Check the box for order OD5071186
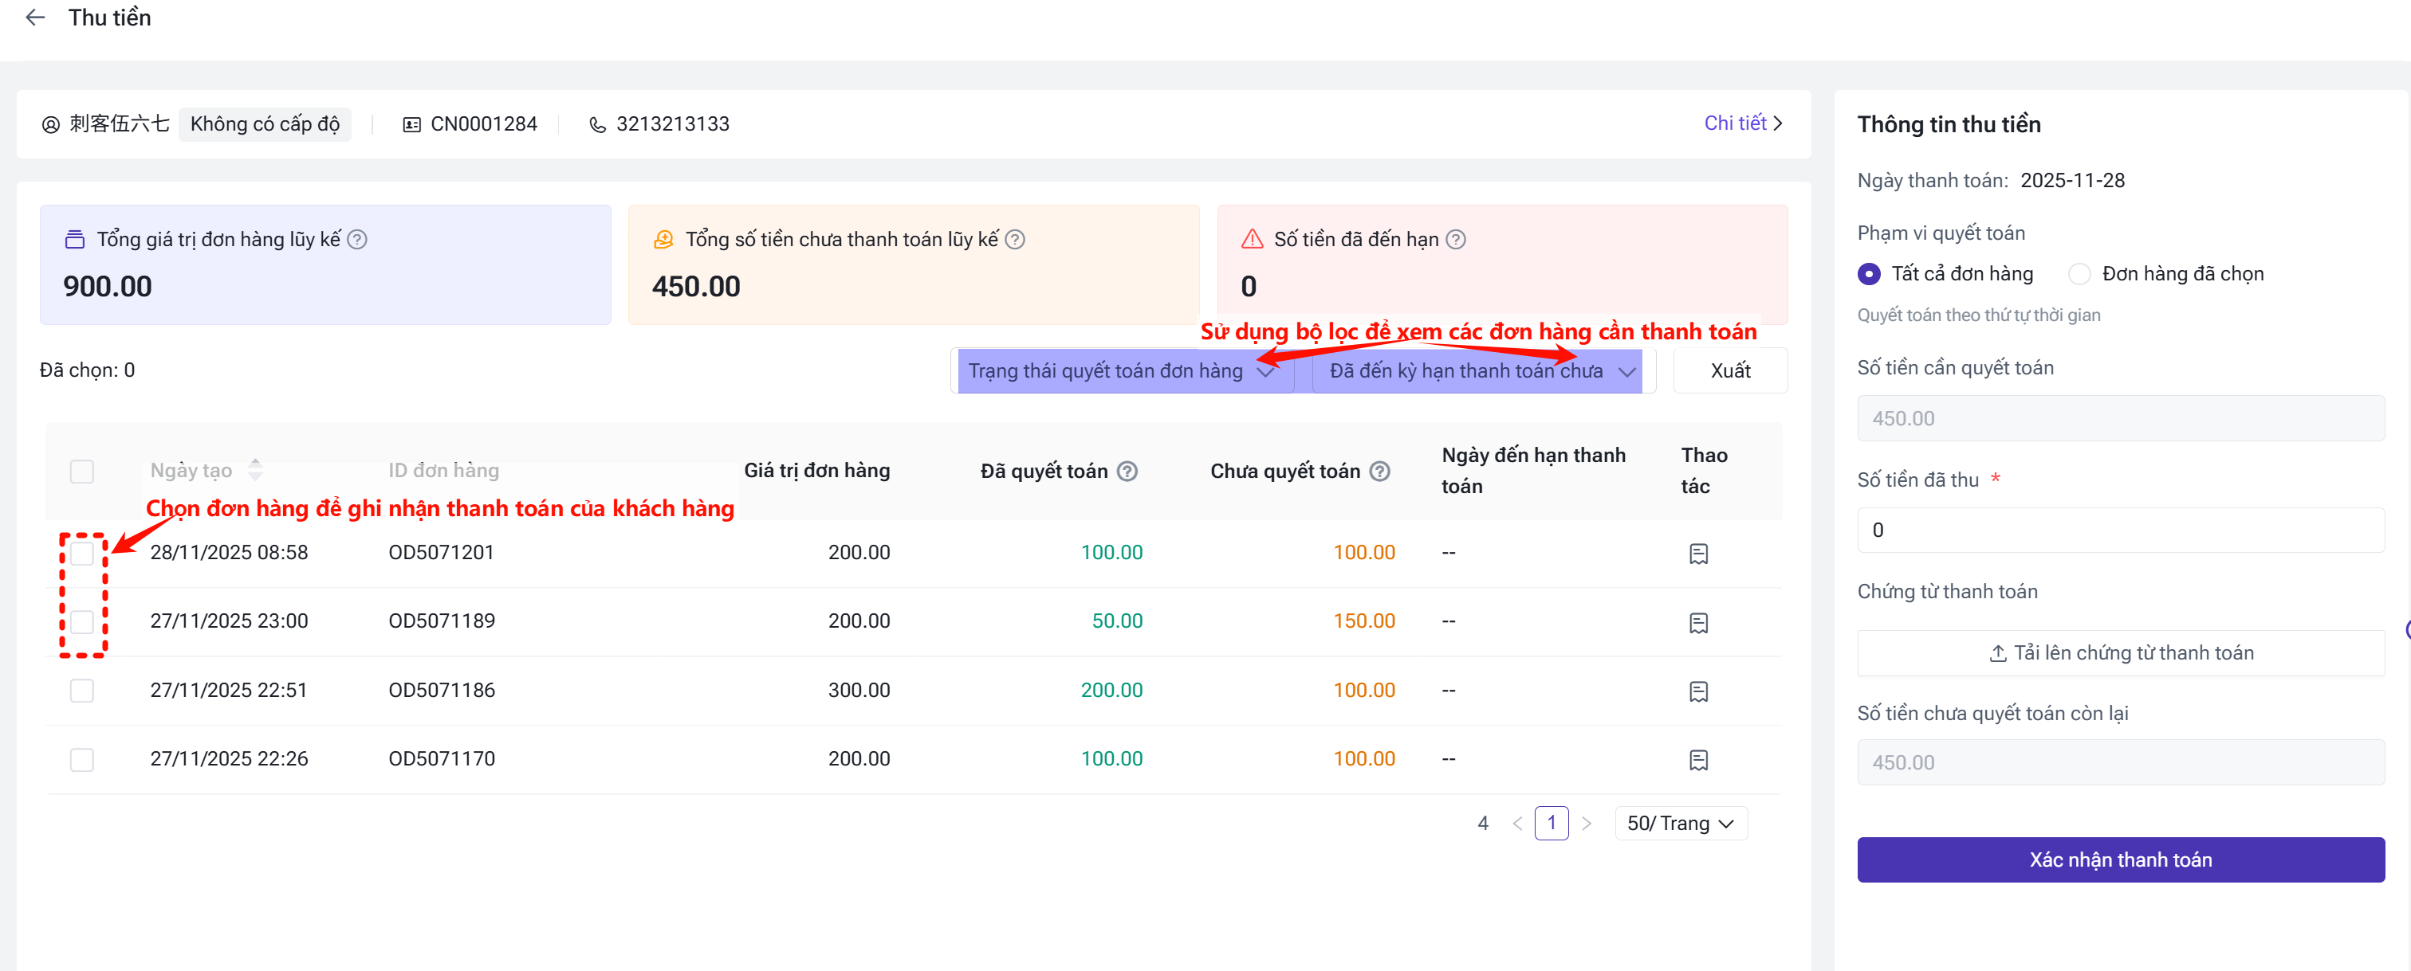 click(x=82, y=691)
